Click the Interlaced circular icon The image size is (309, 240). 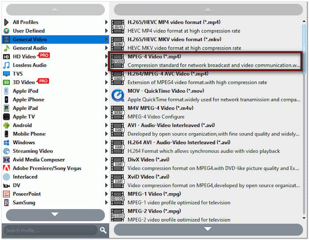[6, 177]
